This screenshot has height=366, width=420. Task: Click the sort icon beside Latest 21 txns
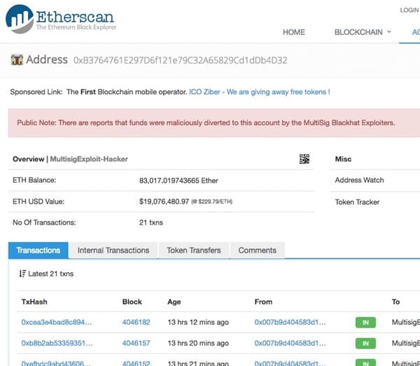click(x=22, y=274)
